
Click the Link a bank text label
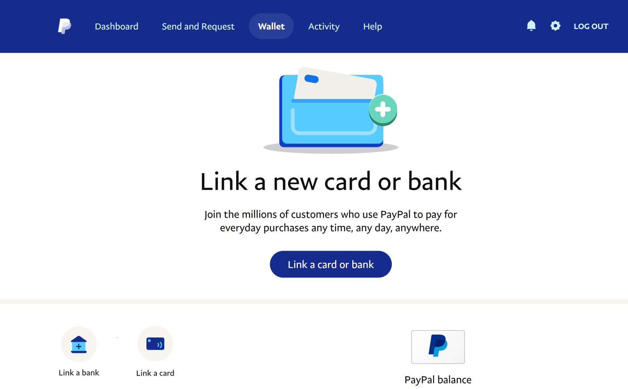(79, 372)
